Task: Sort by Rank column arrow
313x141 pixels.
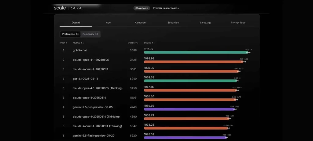Action: tap(67, 43)
